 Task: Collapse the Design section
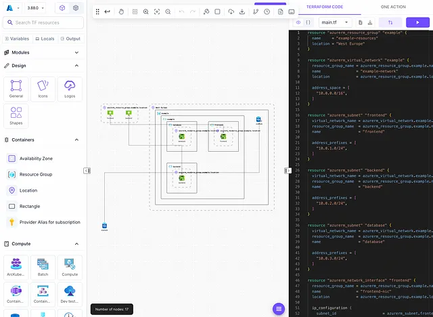pos(42,66)
